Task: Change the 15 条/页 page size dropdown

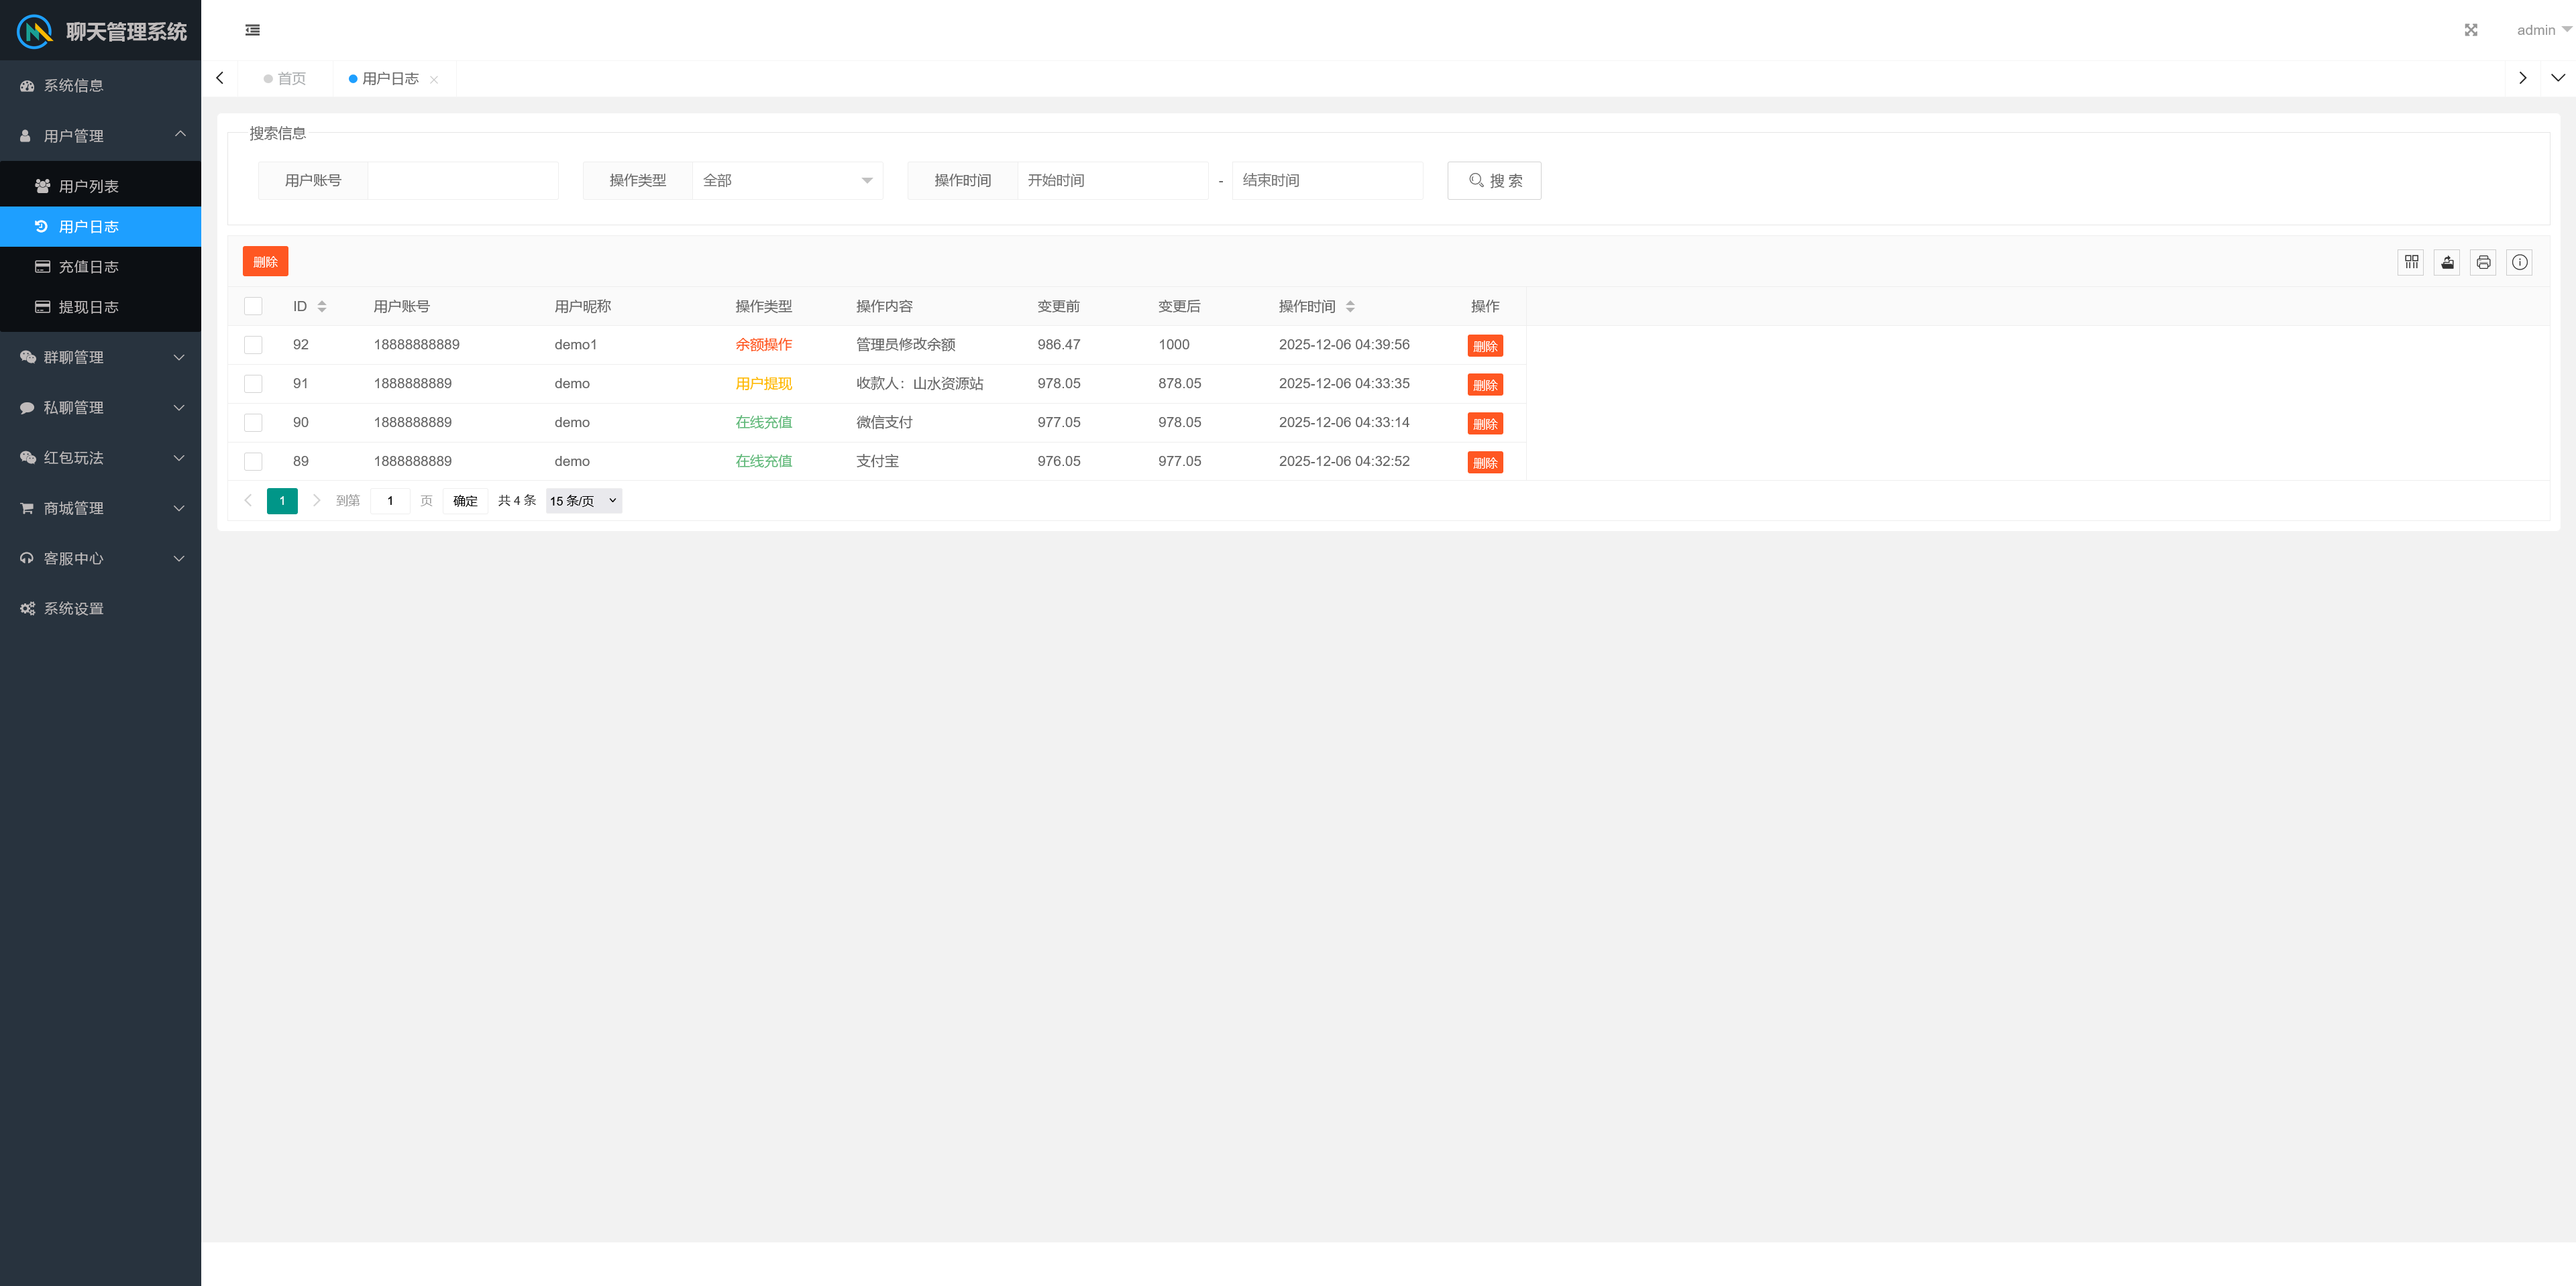Action: click(584, 501)
